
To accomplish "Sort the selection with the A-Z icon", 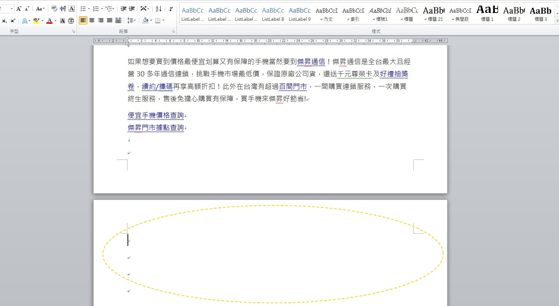I will pos(159,9).
